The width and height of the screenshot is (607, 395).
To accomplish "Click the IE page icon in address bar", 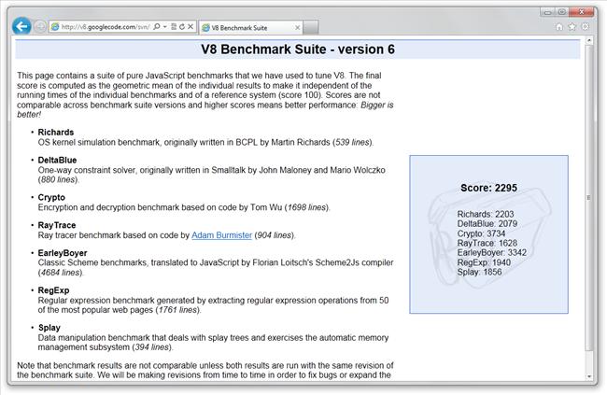I will pos(55,27).
